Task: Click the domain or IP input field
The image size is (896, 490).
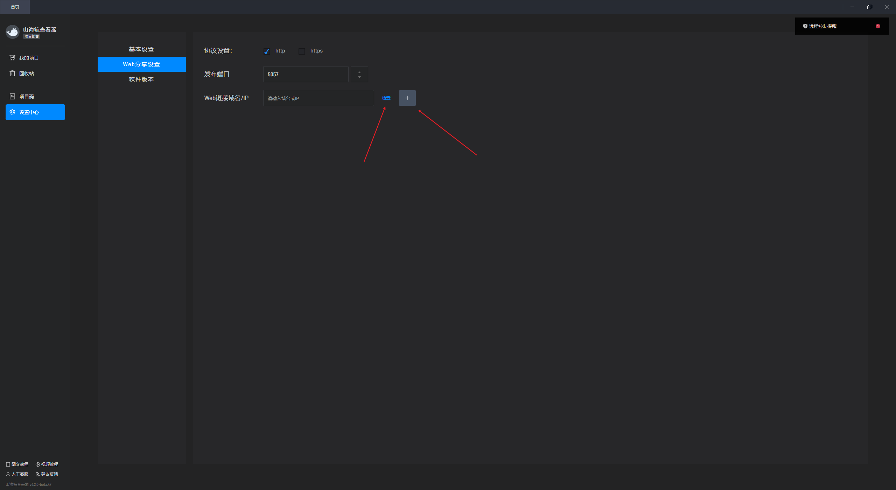Action: (x=318, y=98)
